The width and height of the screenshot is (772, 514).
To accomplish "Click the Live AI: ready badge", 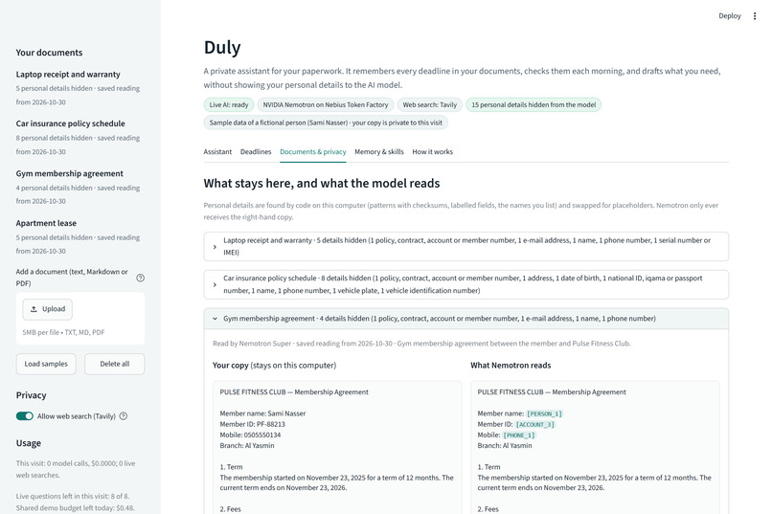I will pos(229,104).
